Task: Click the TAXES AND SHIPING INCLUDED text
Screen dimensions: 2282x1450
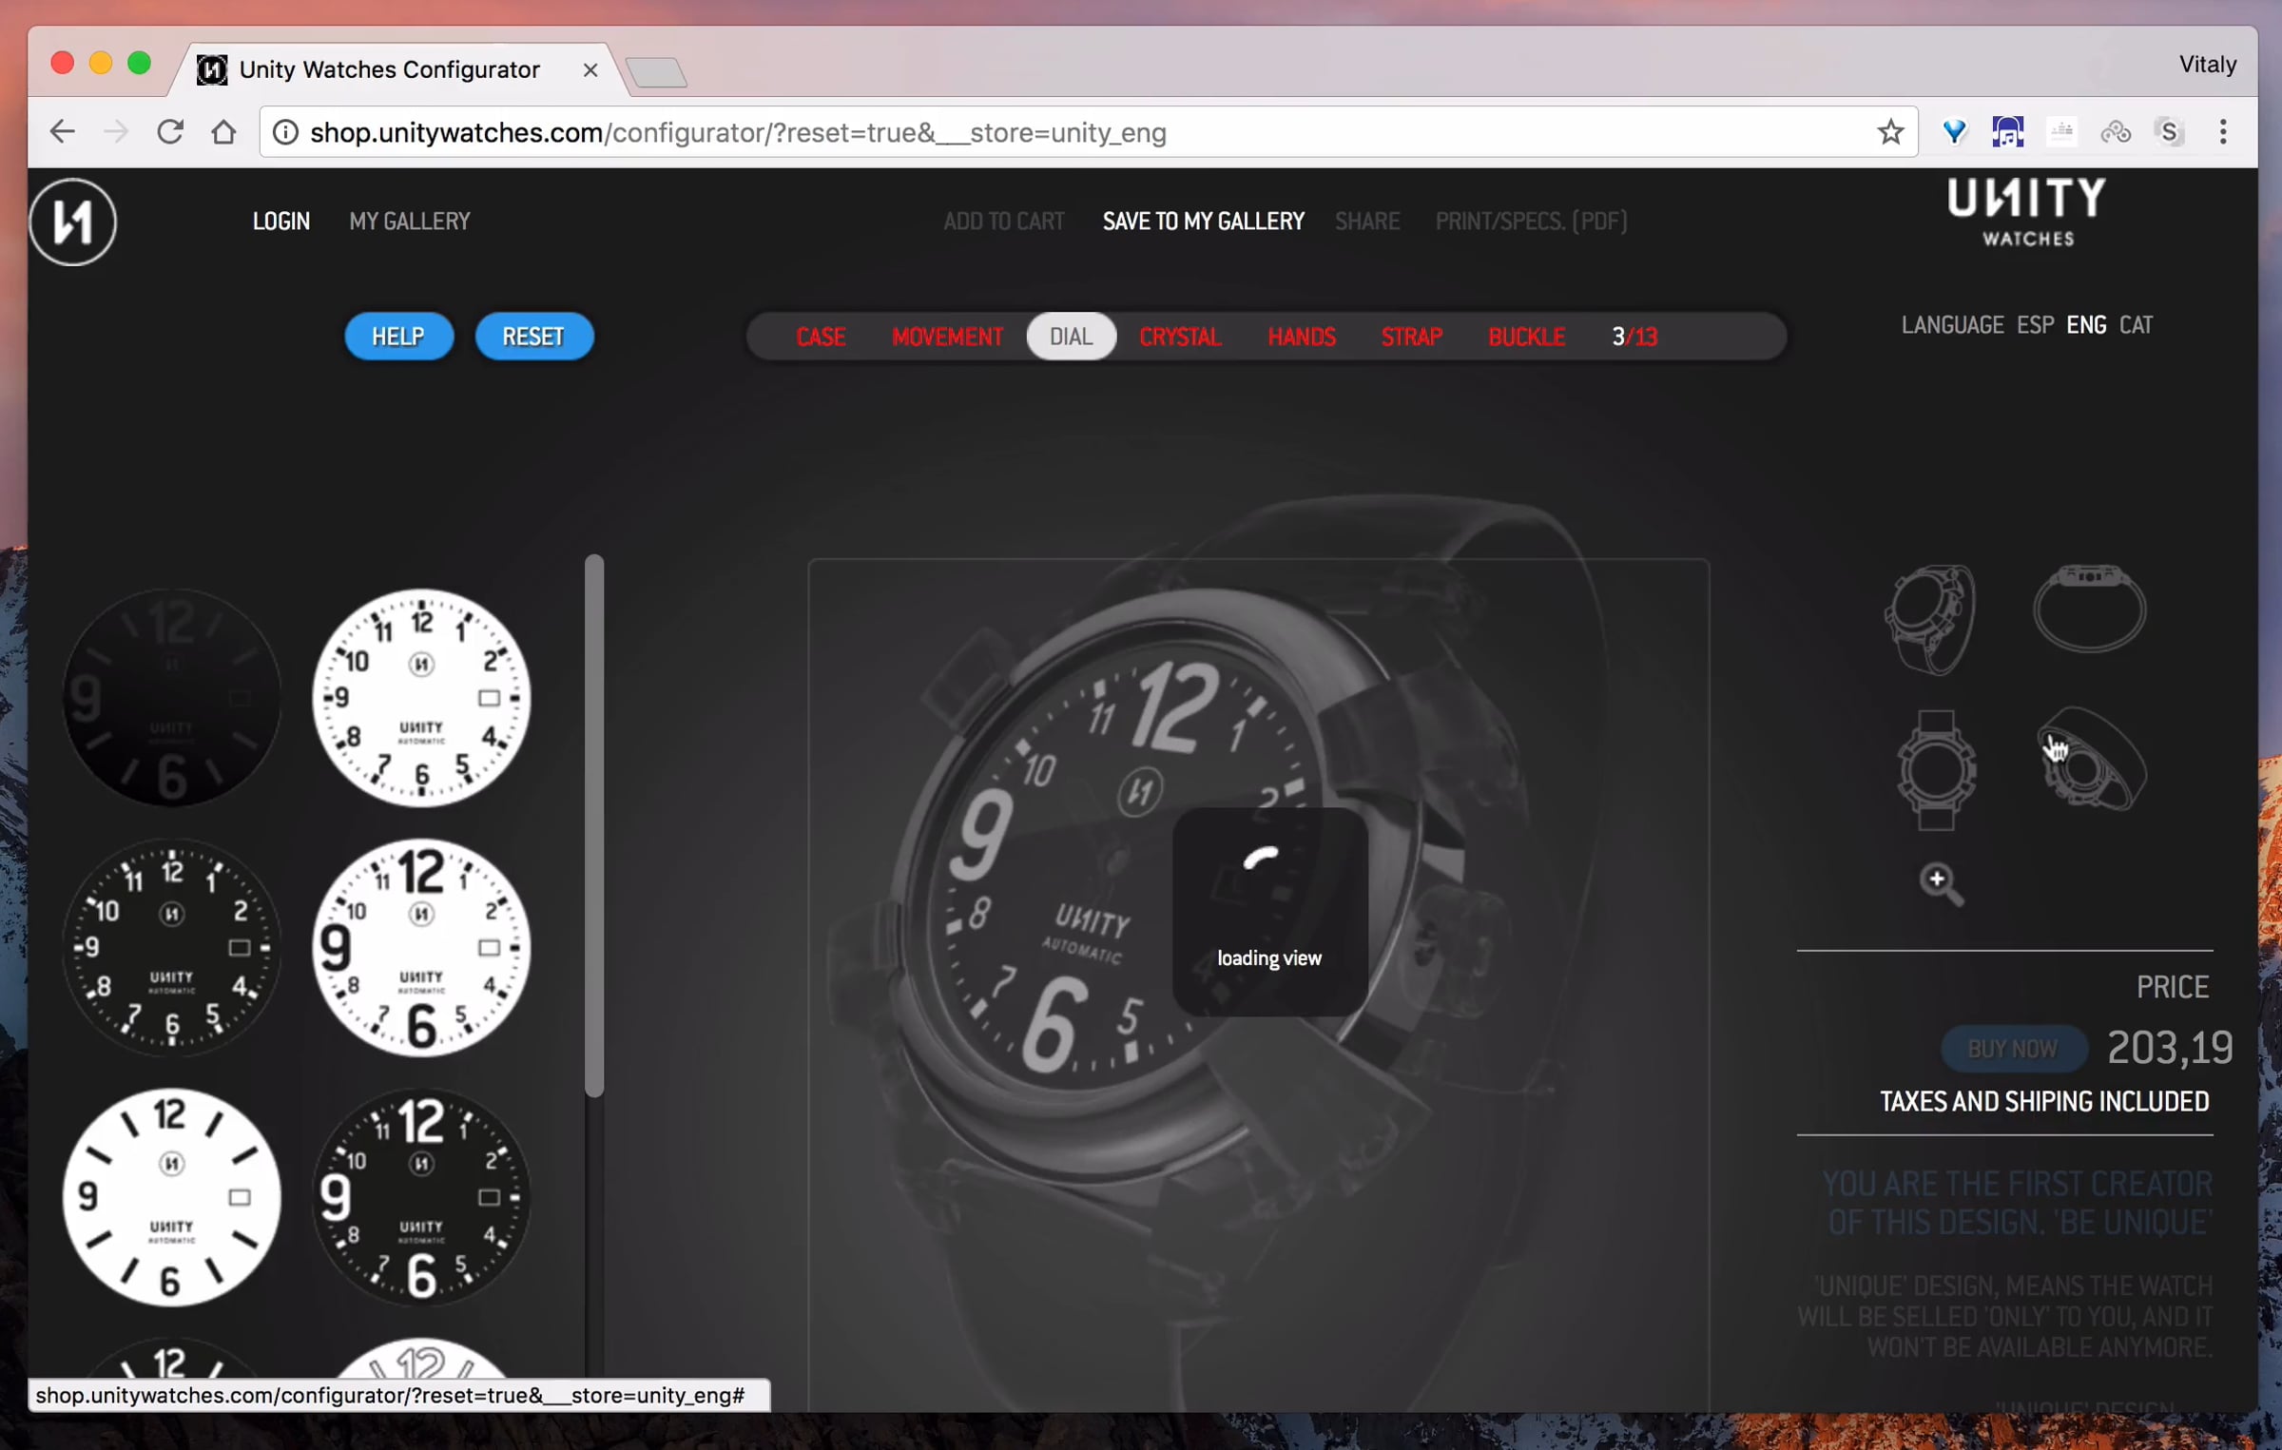Action: click(2044, 1102)
